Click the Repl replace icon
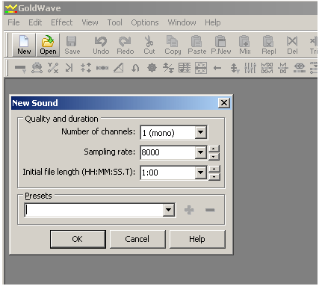 pos(268,45)
